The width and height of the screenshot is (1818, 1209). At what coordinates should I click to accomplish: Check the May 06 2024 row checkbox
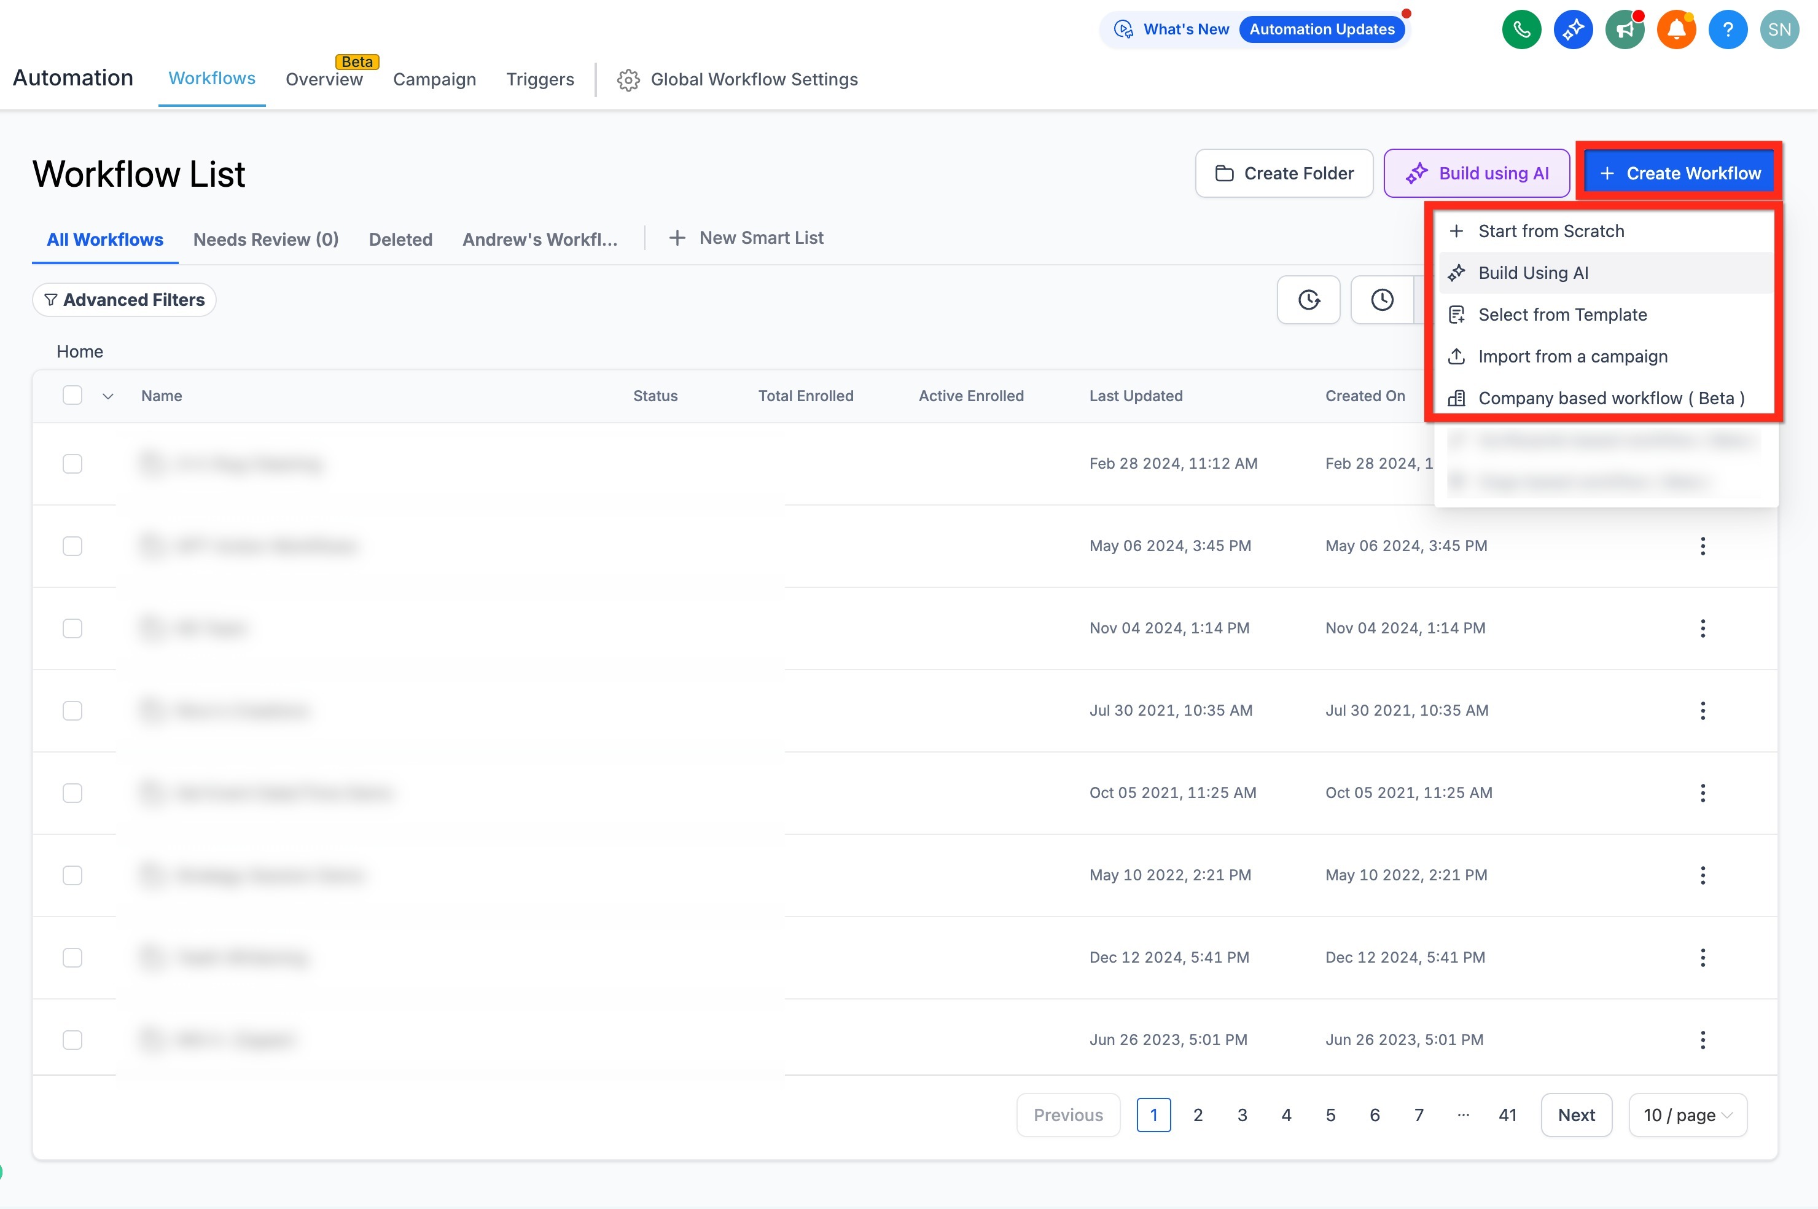pos(72,546)
